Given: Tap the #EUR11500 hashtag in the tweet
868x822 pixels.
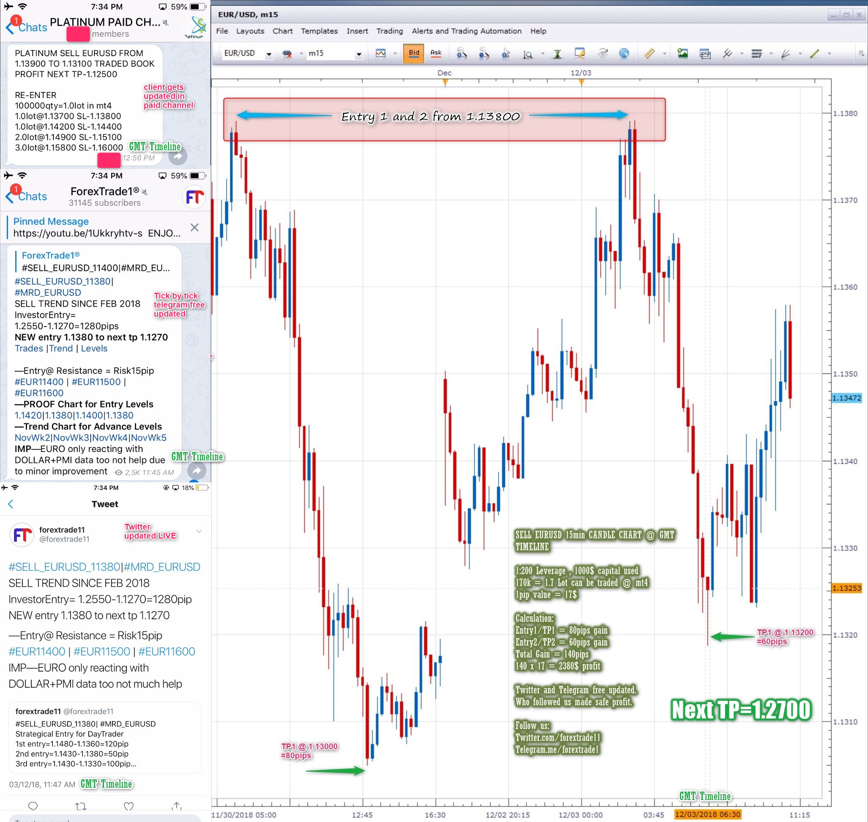Looking at the screenshot, I should pyautogui.click(x=102, y=651).
